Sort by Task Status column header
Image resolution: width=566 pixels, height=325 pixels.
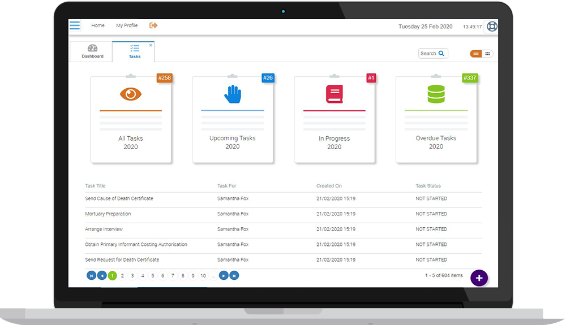click(x=428, y=186)
